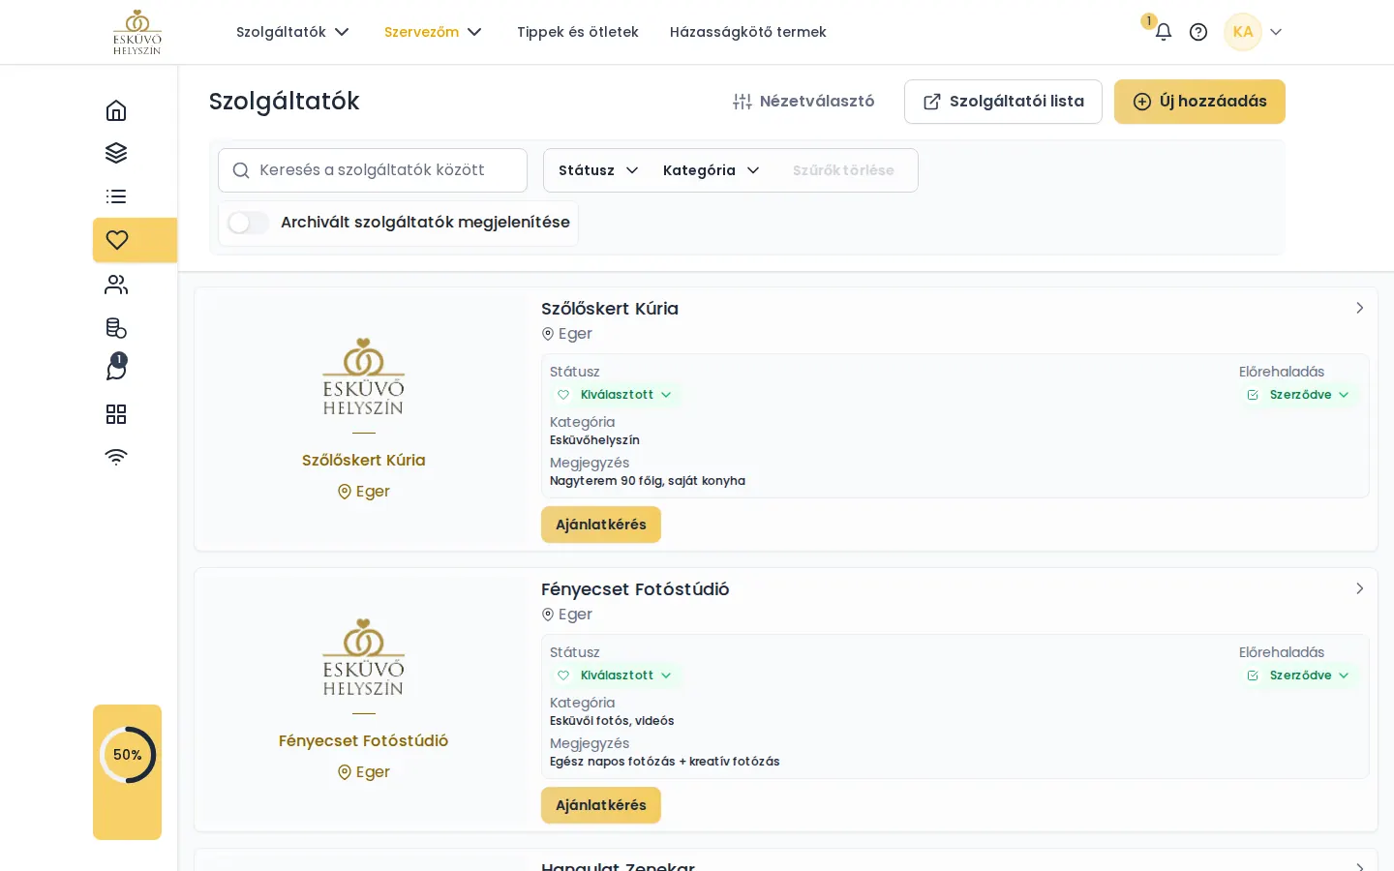Go to Házasságkötő termek

click(748, 32)
